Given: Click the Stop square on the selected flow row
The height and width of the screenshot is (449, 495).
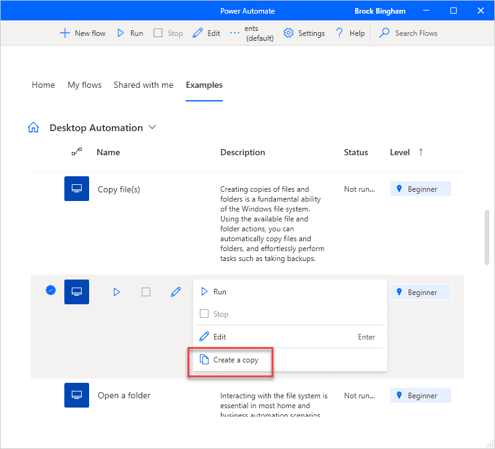Looking at the screenshot, I should click(x=146, y=291).
